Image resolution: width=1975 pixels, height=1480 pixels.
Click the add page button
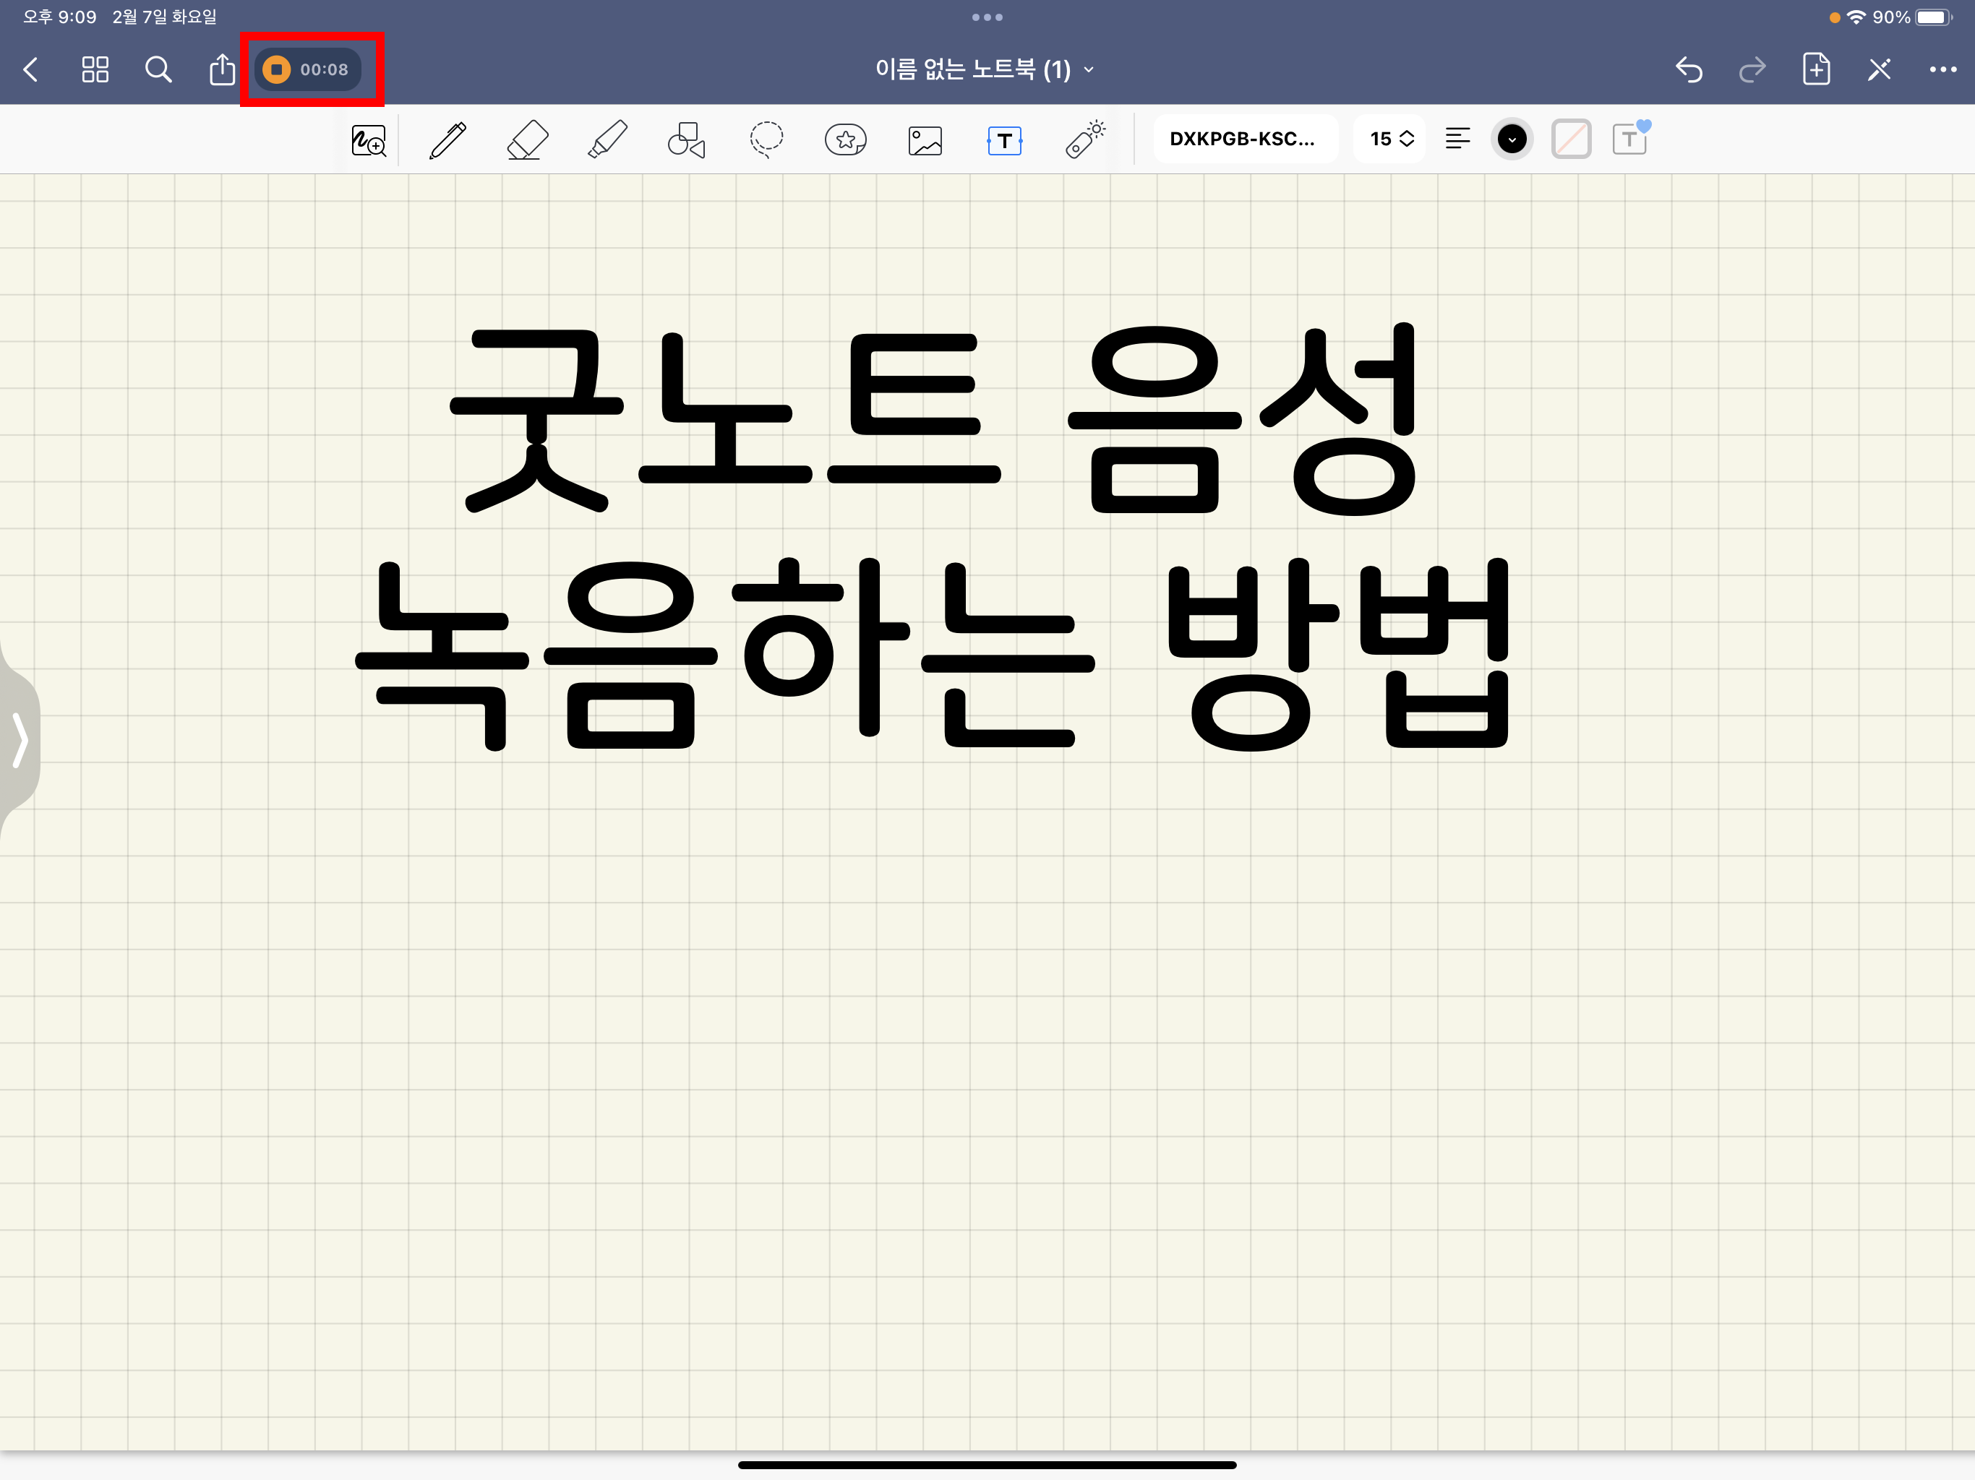[x=1816, y=69]
